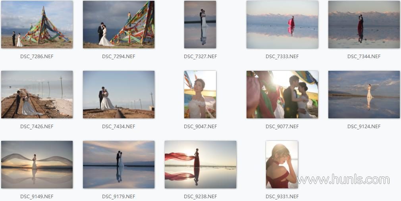Select the DSC_9149.NEF flowing veil thumbnail

(37, 165)
